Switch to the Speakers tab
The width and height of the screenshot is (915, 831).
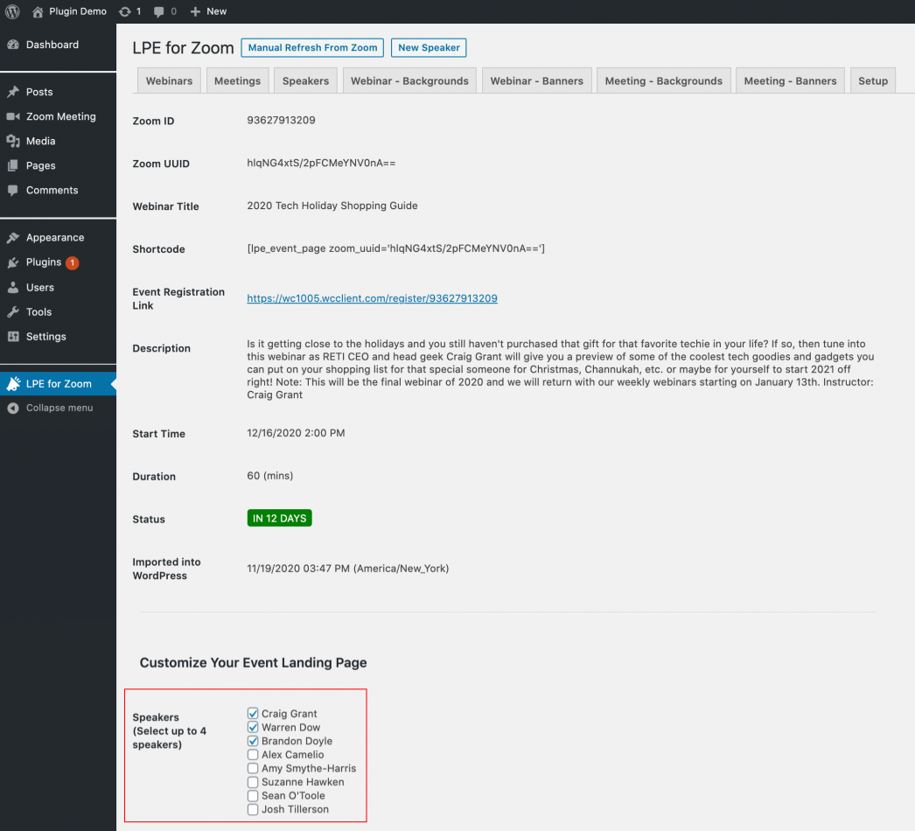(x=305, y=80)
